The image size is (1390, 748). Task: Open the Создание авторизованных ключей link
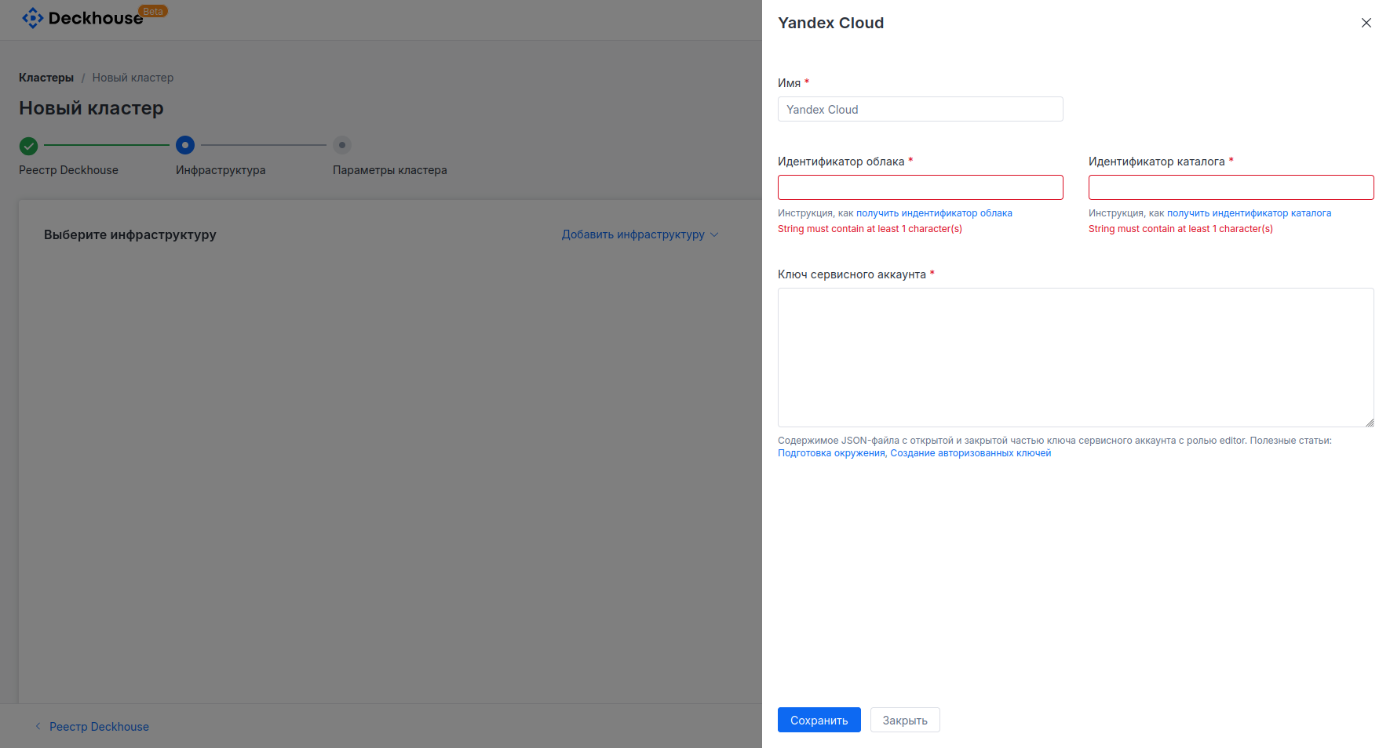[972, 452]
